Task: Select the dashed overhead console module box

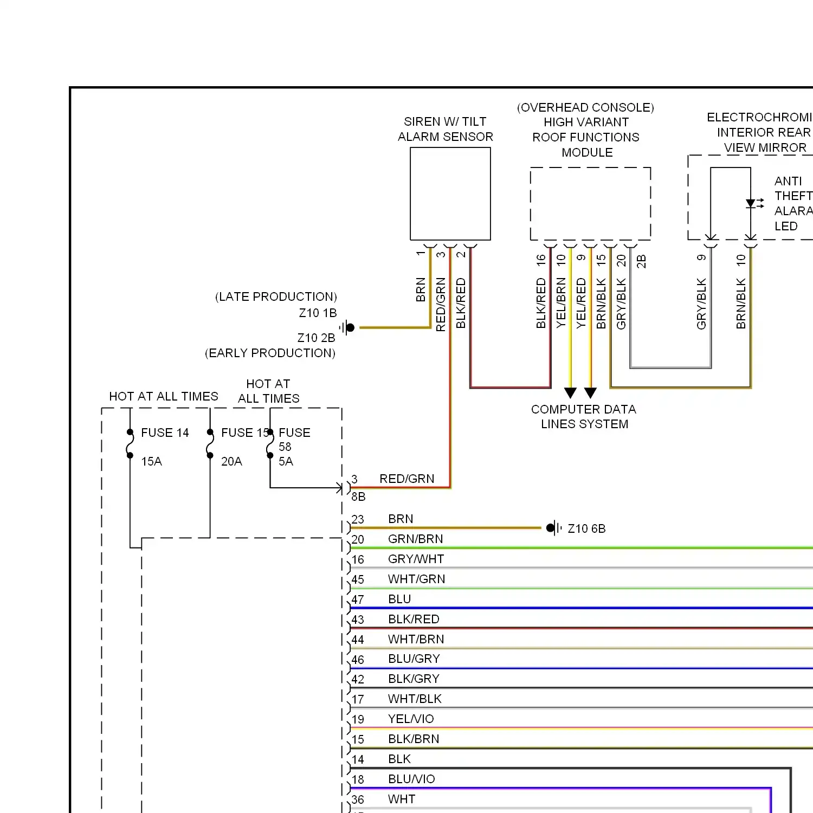Action: [x=590, y=203]
